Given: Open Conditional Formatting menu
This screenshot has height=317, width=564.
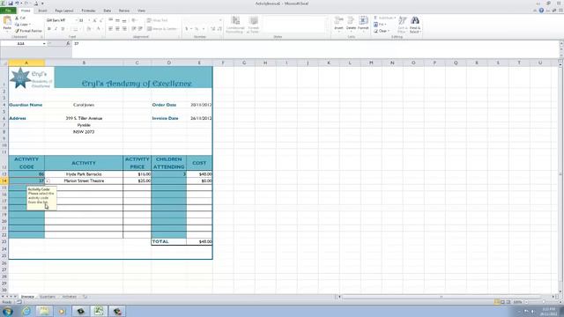Looking at the screenshot, I should click(235, 25).
